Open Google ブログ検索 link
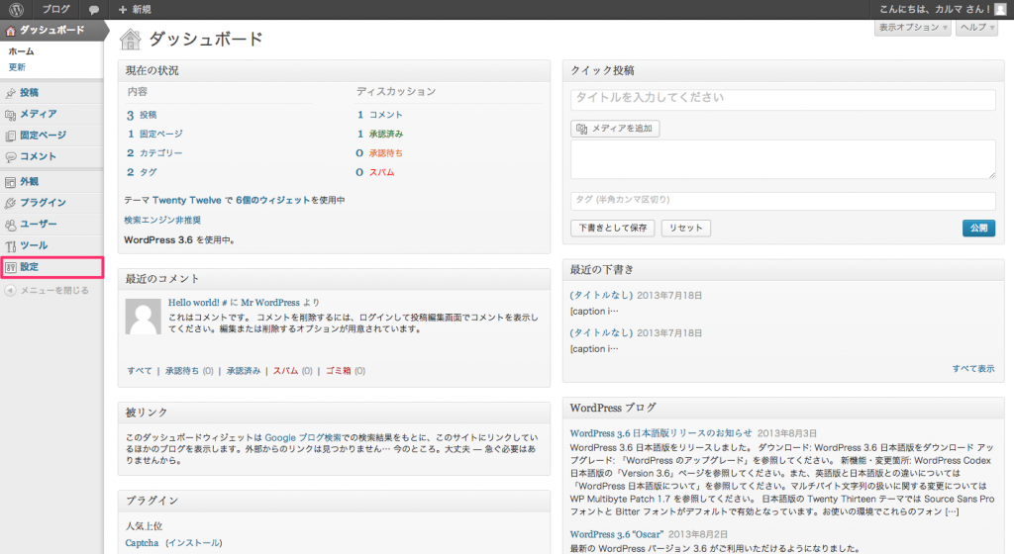The width and height of the screenshot is (1014, 554). (x=303, y=438)
